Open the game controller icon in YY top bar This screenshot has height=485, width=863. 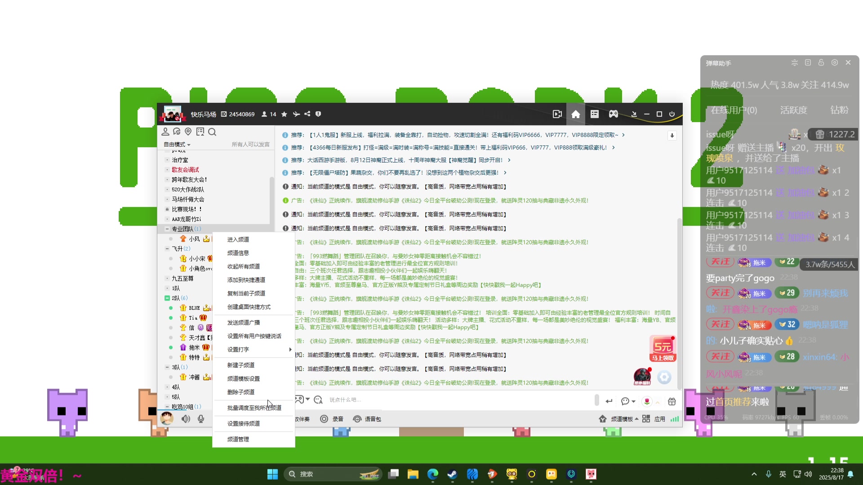tap(614, 114)
